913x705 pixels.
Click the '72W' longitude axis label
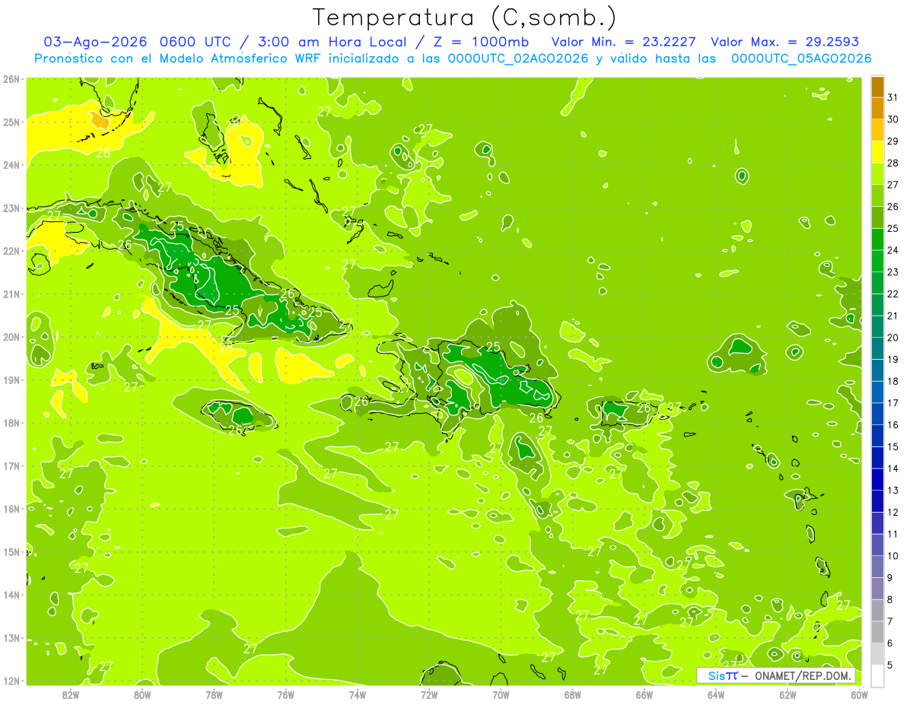[429, 694]
